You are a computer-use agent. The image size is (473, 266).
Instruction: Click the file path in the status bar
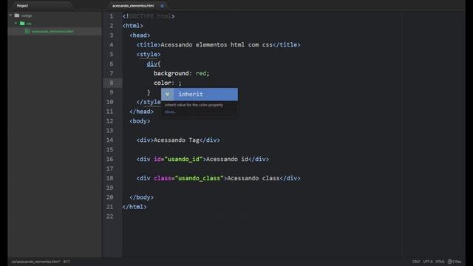tap(35, 262)
